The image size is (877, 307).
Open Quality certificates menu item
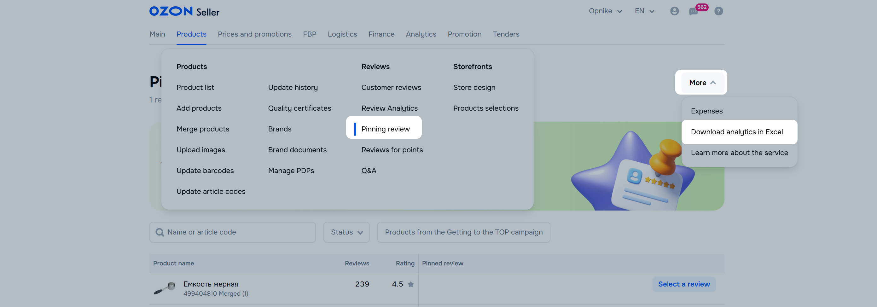(299, 108)
